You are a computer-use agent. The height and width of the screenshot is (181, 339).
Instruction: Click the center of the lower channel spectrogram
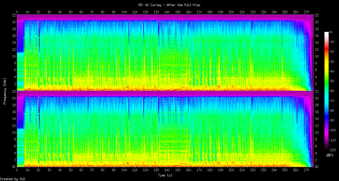[165, 129]
